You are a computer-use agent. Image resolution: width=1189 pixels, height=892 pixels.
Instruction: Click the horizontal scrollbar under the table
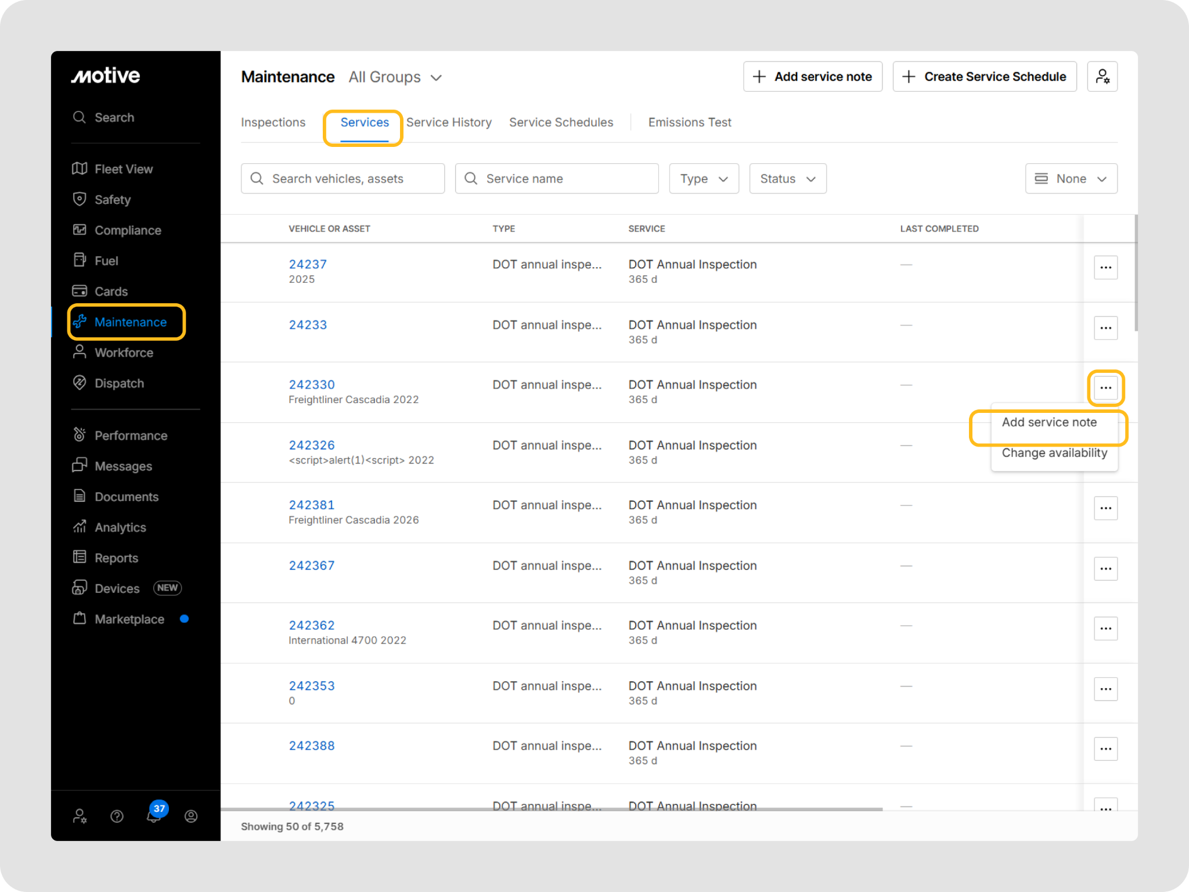coord(552,809)
